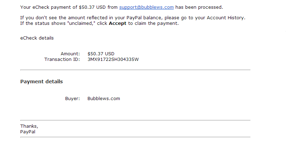Click the Bubblews.com buyer name

tap(104, 99)
